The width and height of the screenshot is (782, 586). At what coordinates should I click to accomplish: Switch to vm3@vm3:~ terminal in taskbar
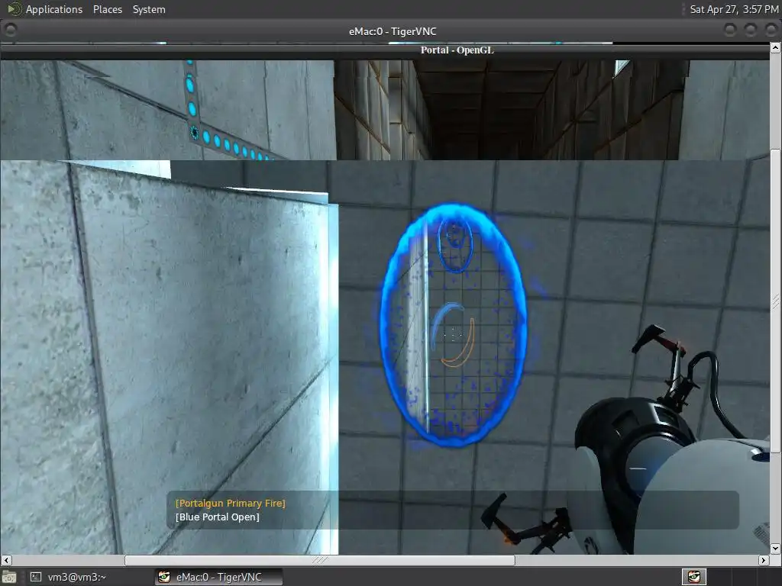click(x=68, y=577)
